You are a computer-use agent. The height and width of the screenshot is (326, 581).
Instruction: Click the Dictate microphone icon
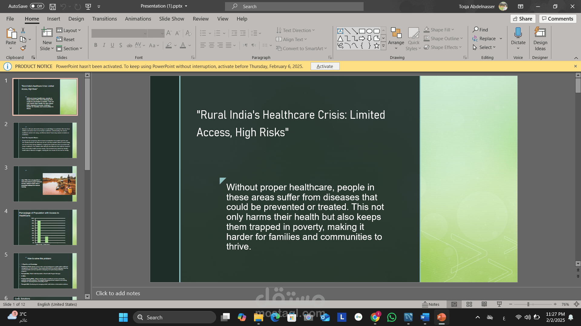coord(518,33)
